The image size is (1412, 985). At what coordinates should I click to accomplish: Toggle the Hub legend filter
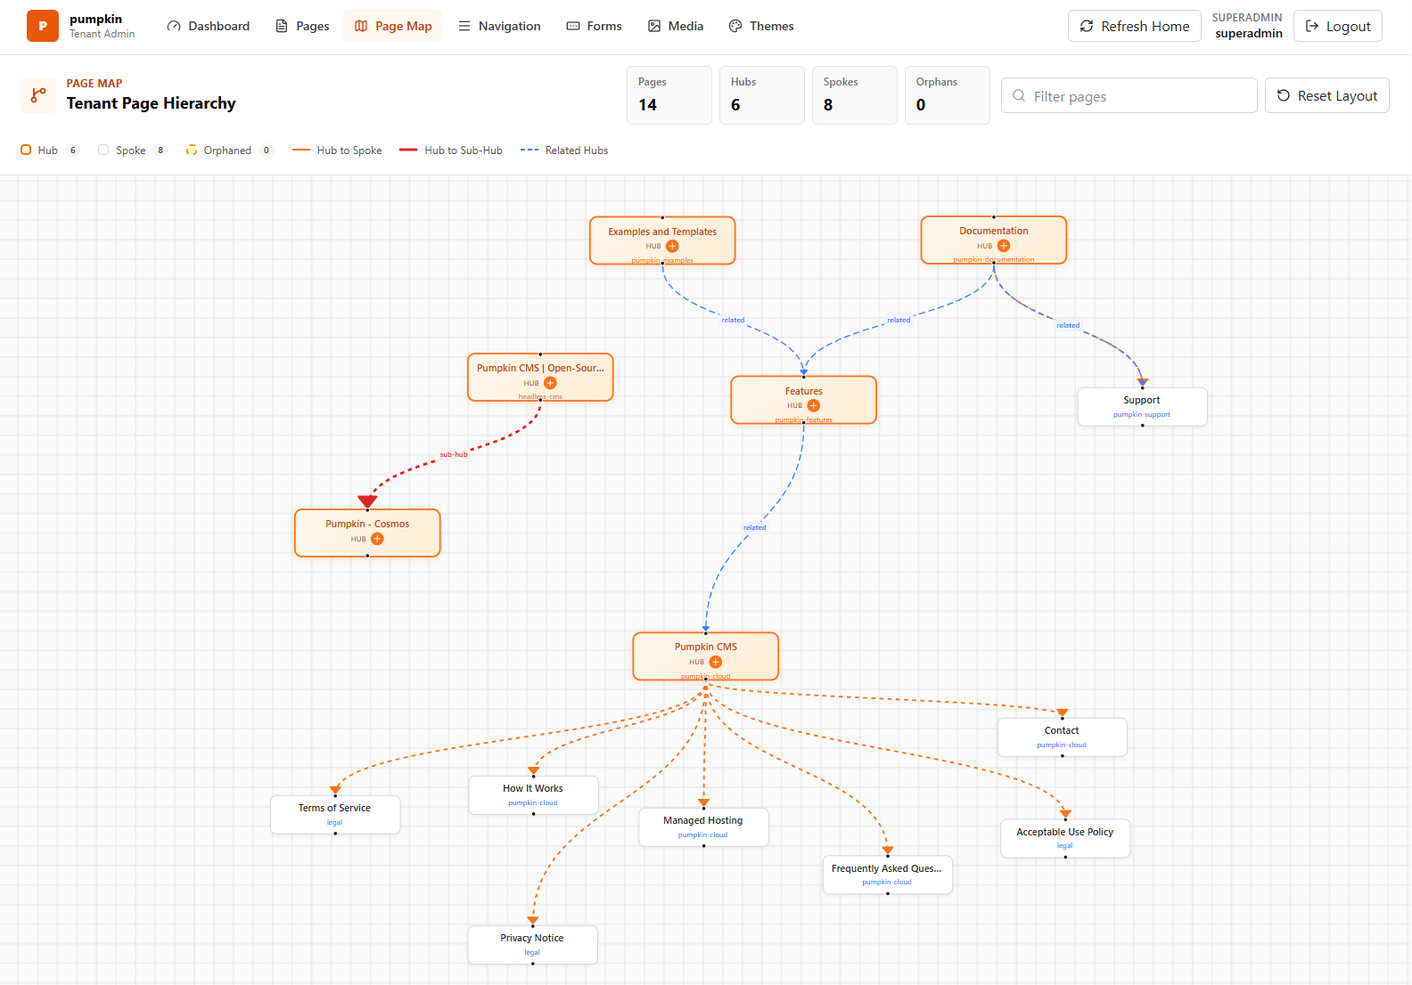click(x=50, y=151)
